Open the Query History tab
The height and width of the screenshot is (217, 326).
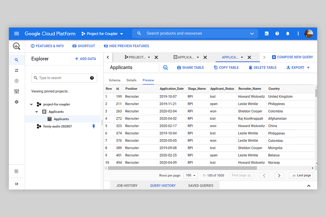coord(163,185)
